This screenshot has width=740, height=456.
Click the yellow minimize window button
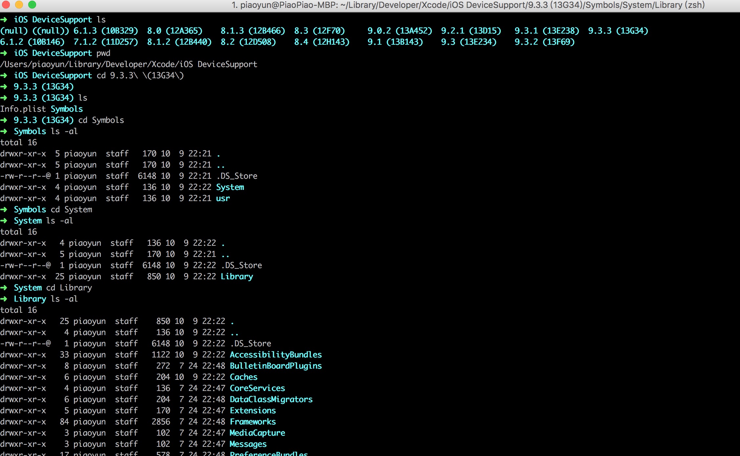point(19,5)
